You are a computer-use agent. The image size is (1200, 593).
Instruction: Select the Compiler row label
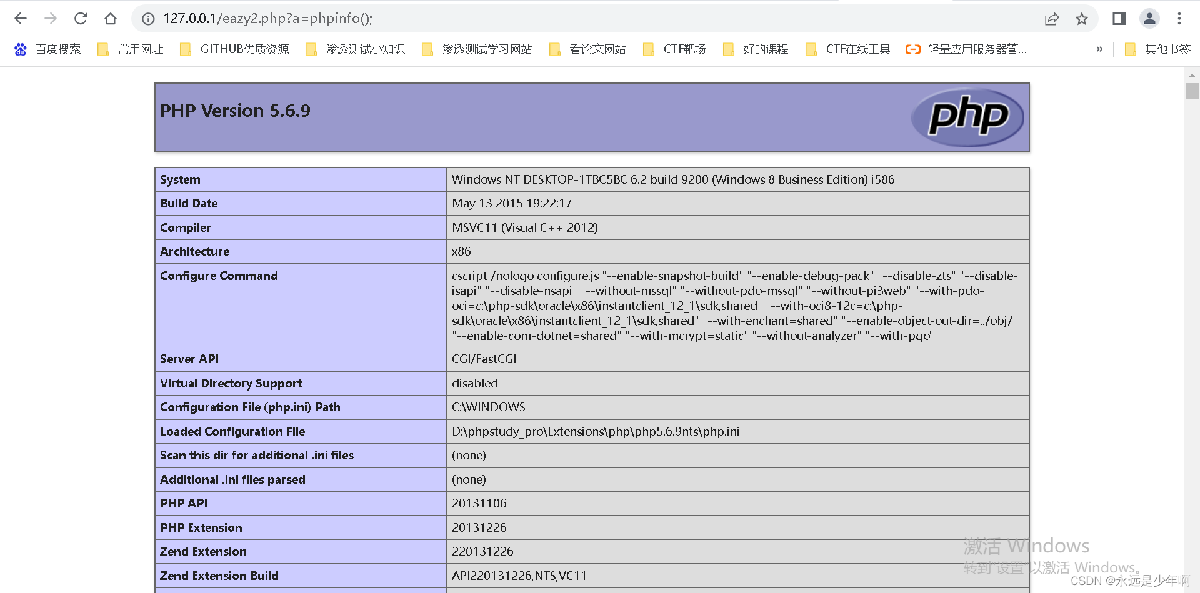click(x=185, y=228)
